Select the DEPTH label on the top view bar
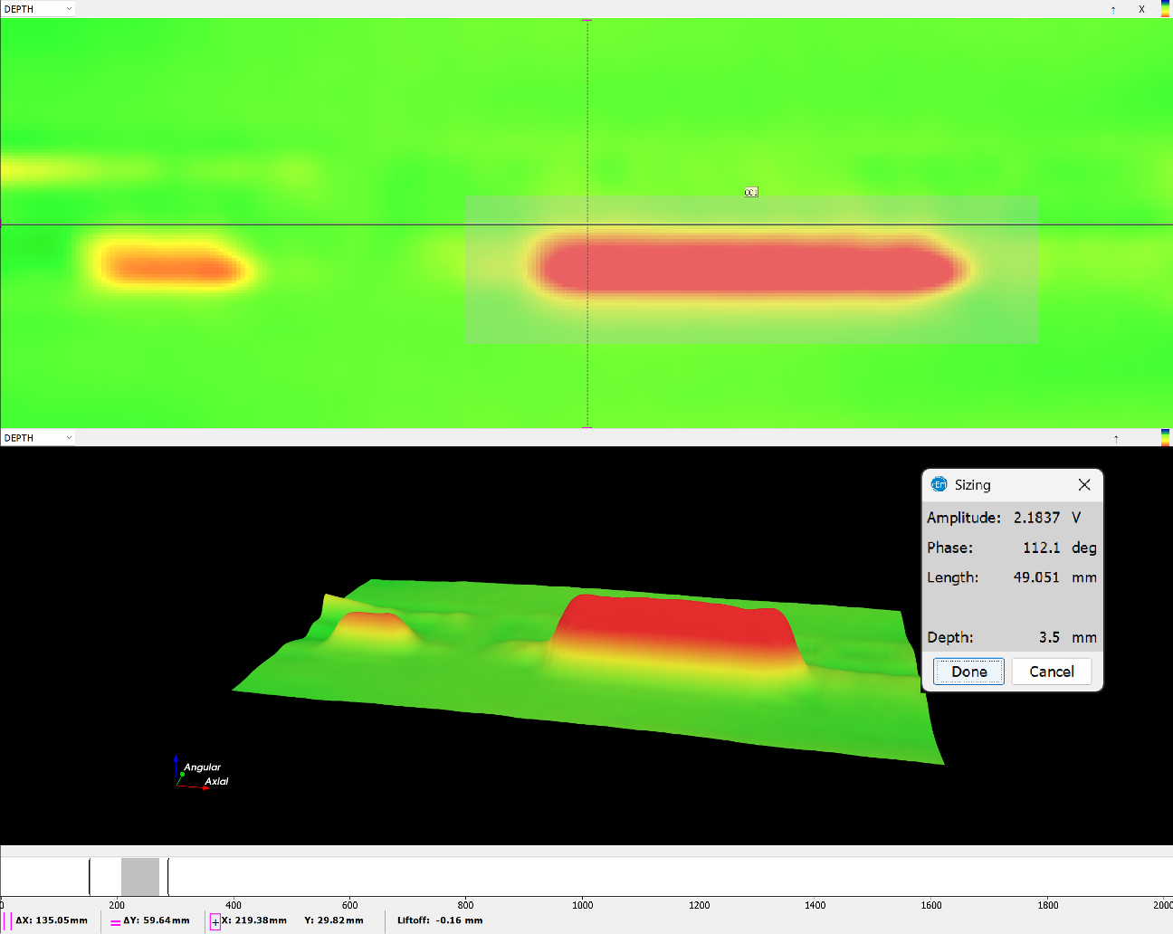Viewport: 1173px width, 934px height. (18, 8)
